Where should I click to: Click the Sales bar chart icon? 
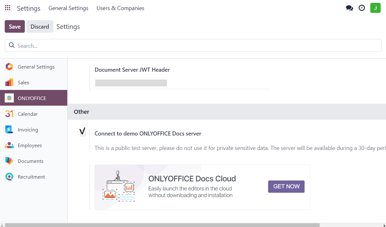(9, 82)
